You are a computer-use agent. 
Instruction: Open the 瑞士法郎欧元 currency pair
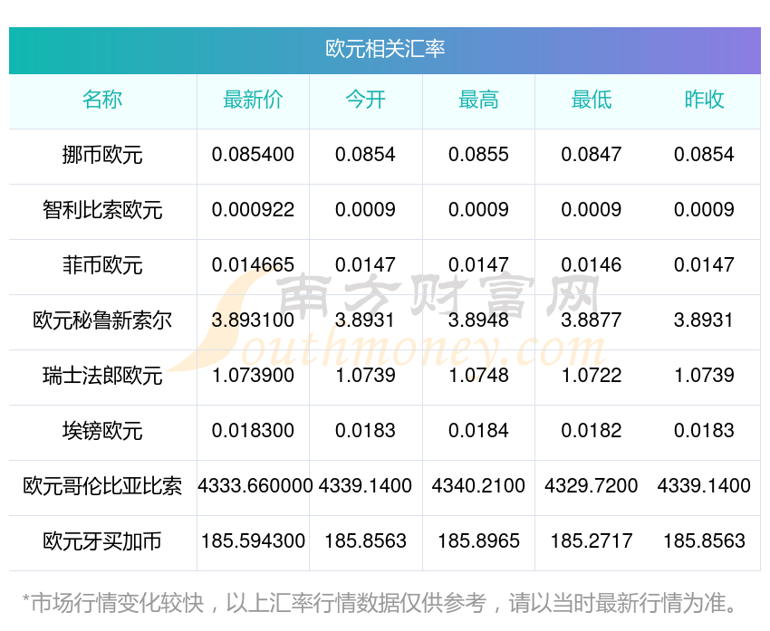(x=102, y=377)
